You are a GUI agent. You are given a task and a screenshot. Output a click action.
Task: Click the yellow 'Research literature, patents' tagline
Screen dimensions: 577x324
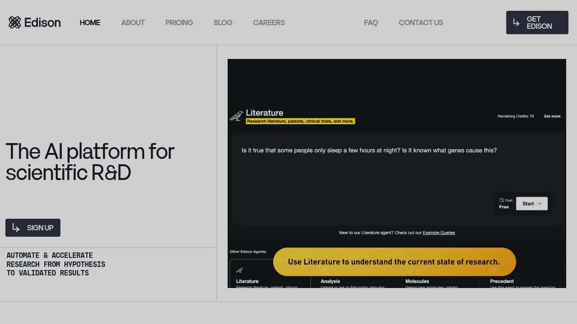[300, 121]
